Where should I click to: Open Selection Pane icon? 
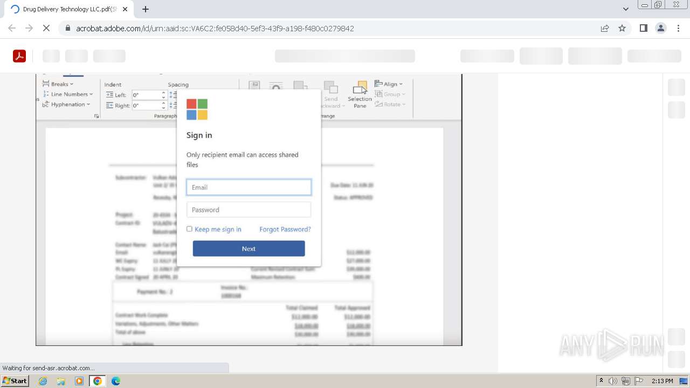pyautogui.click(x=360, y=95)
